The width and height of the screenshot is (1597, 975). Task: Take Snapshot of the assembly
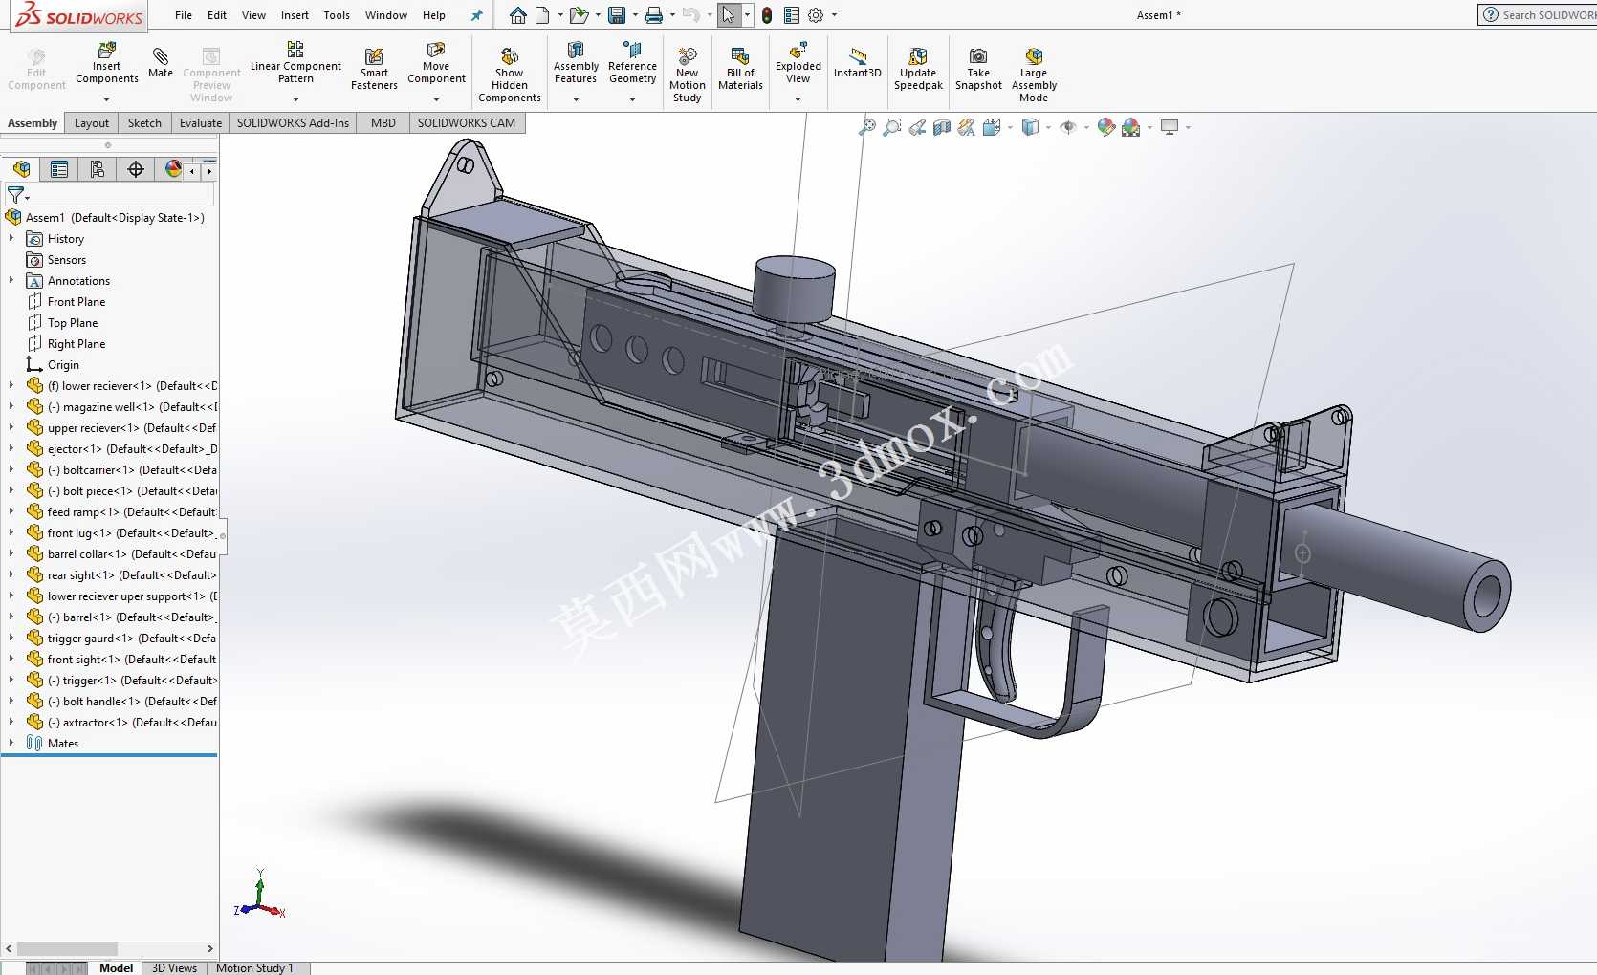point(978,69)
